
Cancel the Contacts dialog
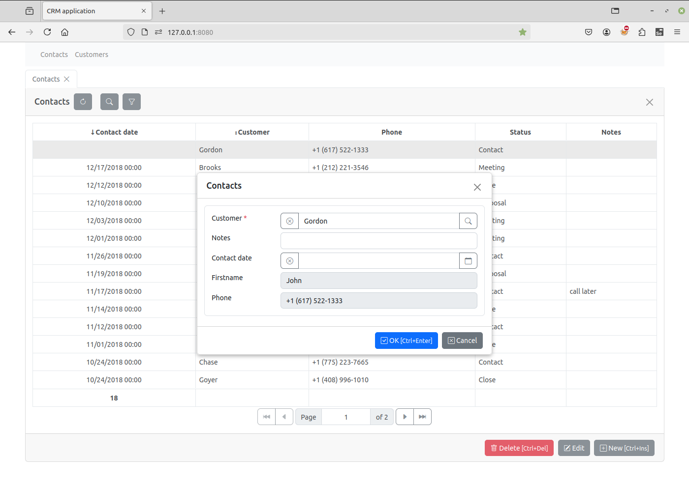(462, 341)
